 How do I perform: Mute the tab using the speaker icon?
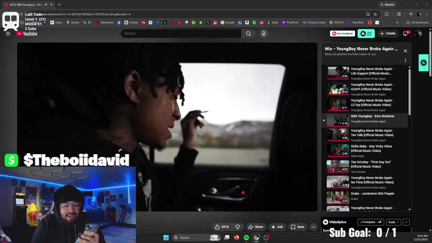(x=46, y=5)
